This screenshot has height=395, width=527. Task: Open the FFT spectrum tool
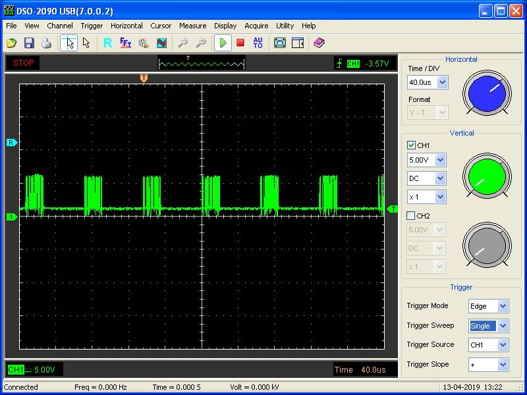[125, 43]
